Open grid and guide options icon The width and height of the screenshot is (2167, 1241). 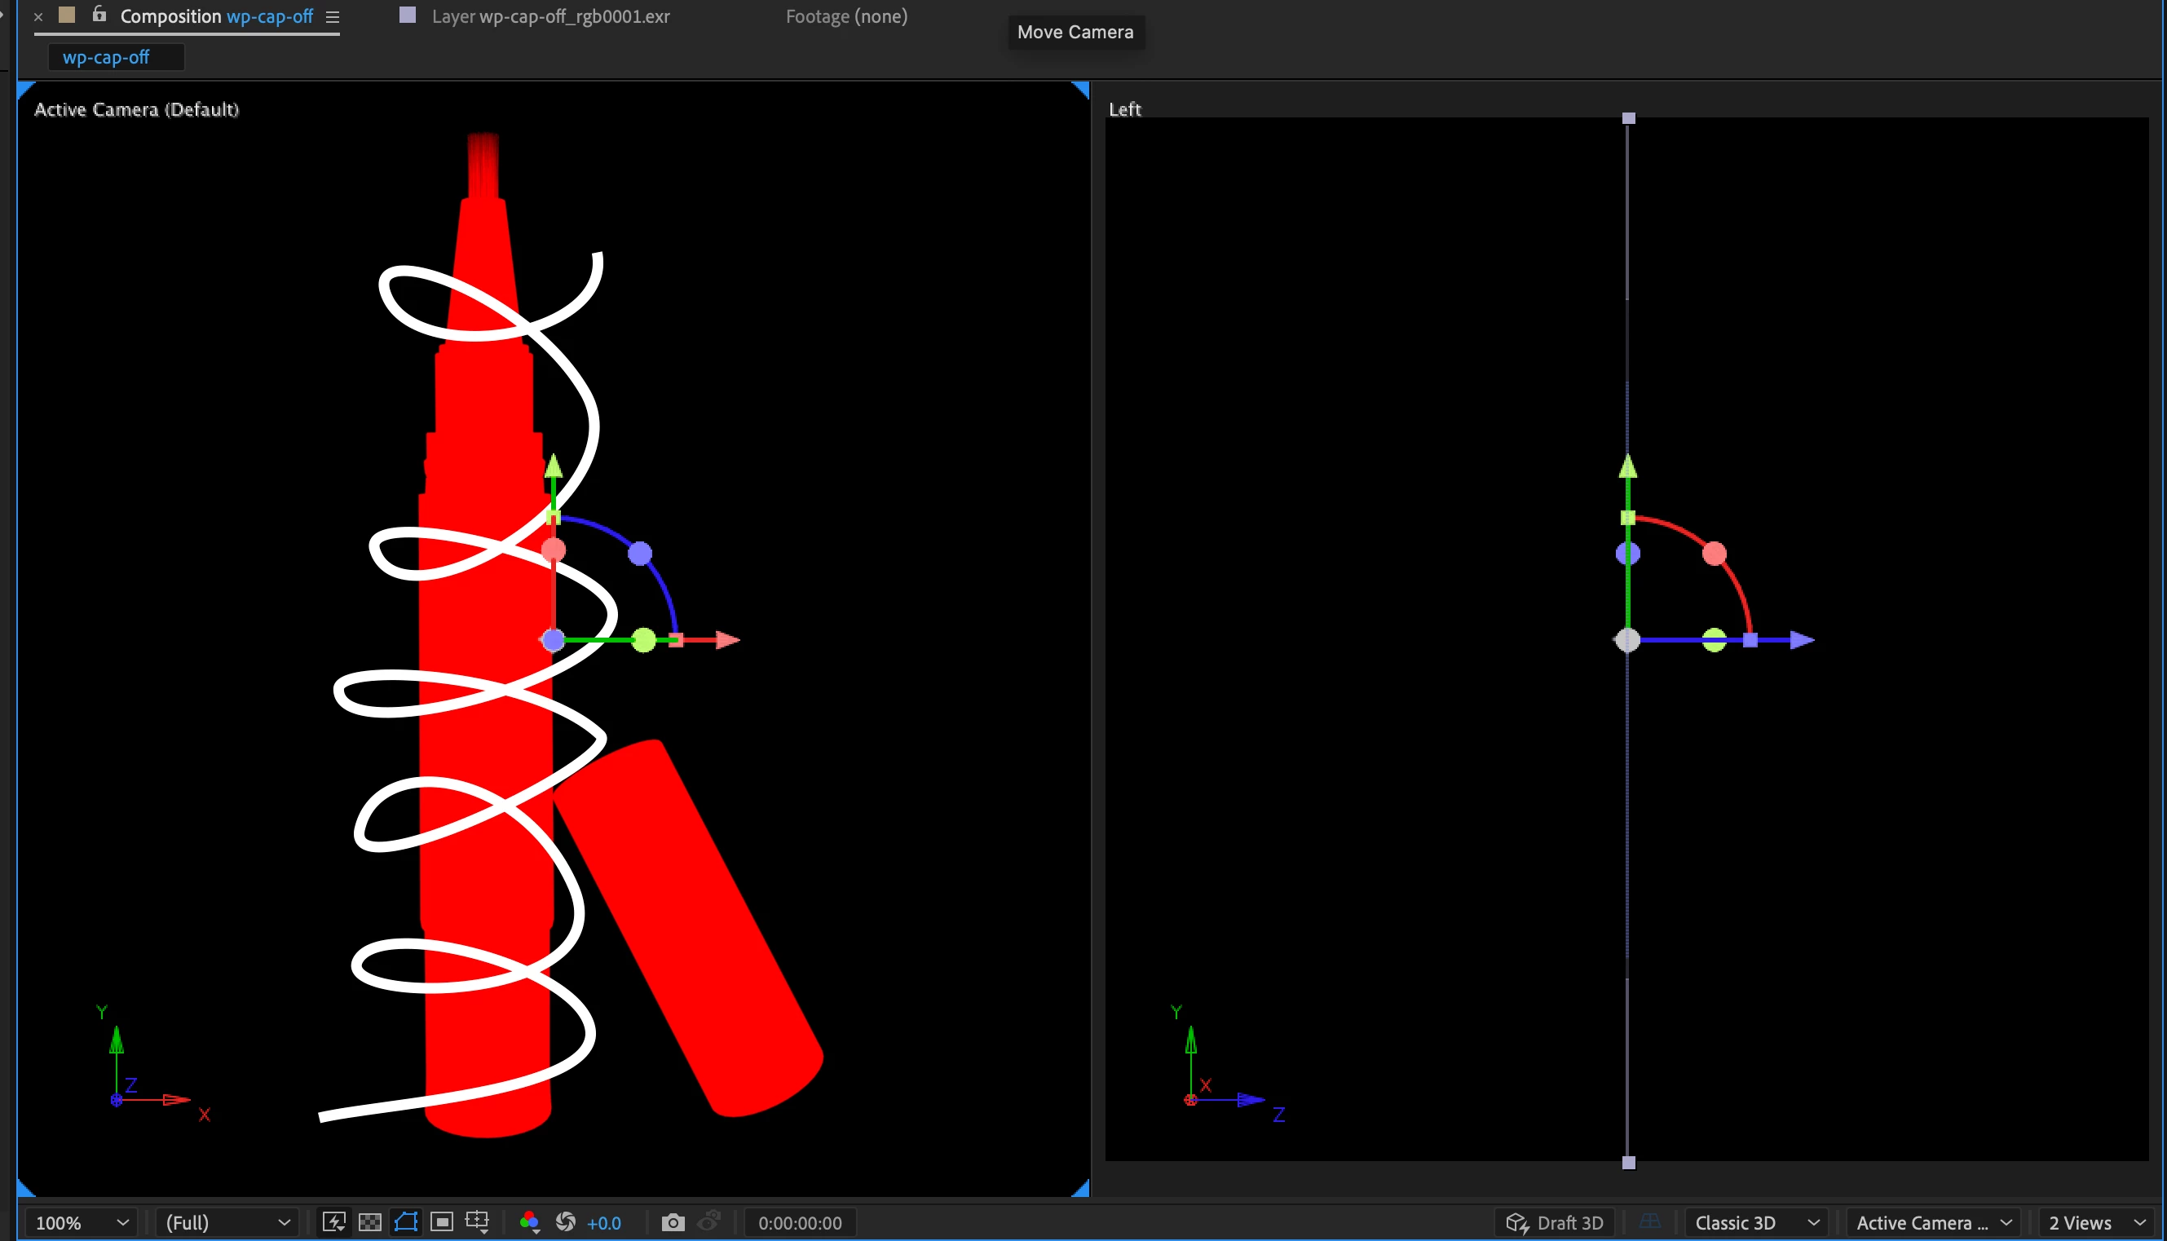[x=477, y=1222]
